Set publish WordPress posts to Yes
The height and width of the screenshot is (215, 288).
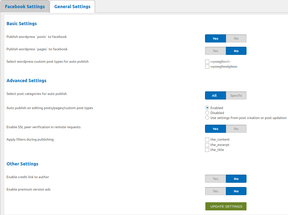coord(215,39)
